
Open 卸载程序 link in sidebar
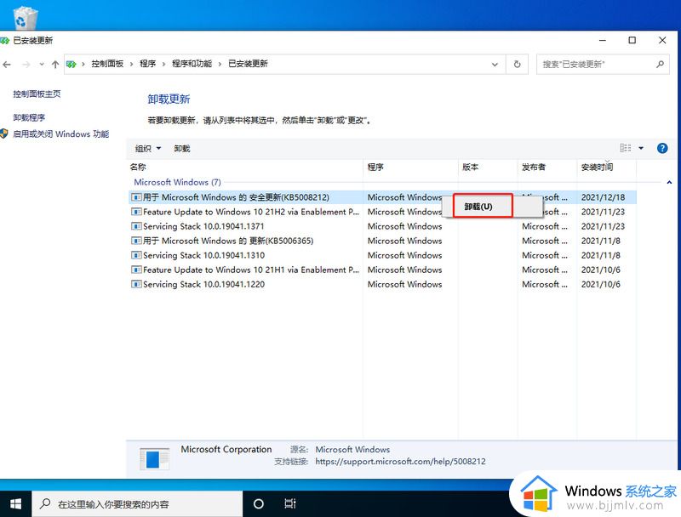(x=29, y=117)
